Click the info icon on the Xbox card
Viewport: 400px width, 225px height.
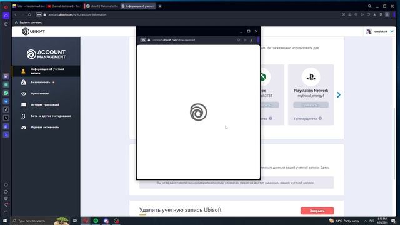coord(271,118)
